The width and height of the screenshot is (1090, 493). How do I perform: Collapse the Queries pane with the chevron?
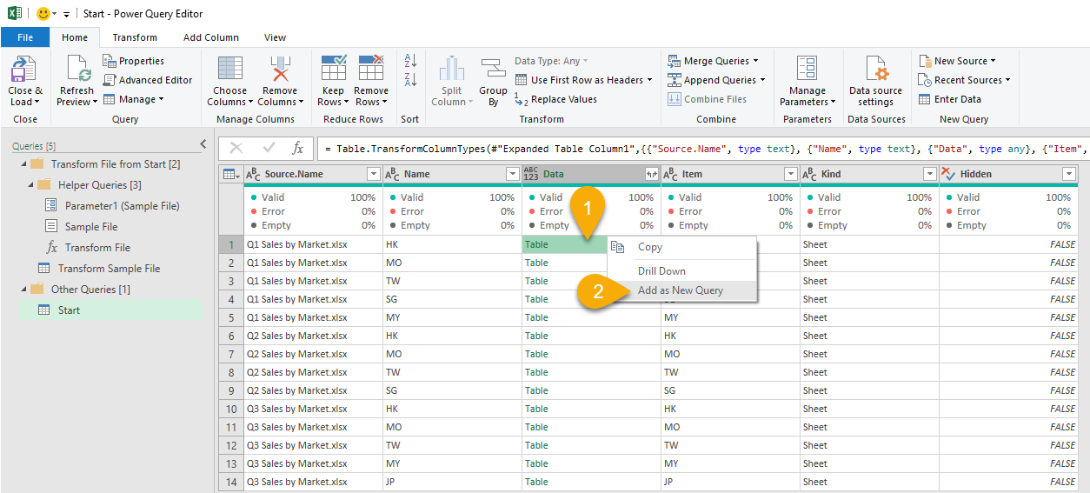(203, 144)
